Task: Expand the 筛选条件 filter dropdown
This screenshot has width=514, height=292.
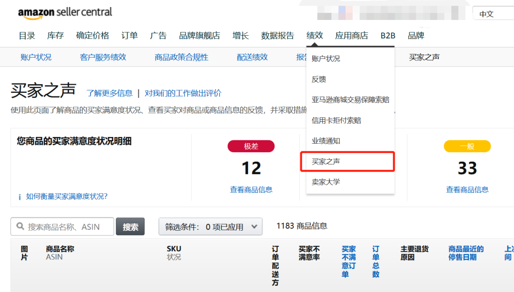Action: (x=210, y=226)
